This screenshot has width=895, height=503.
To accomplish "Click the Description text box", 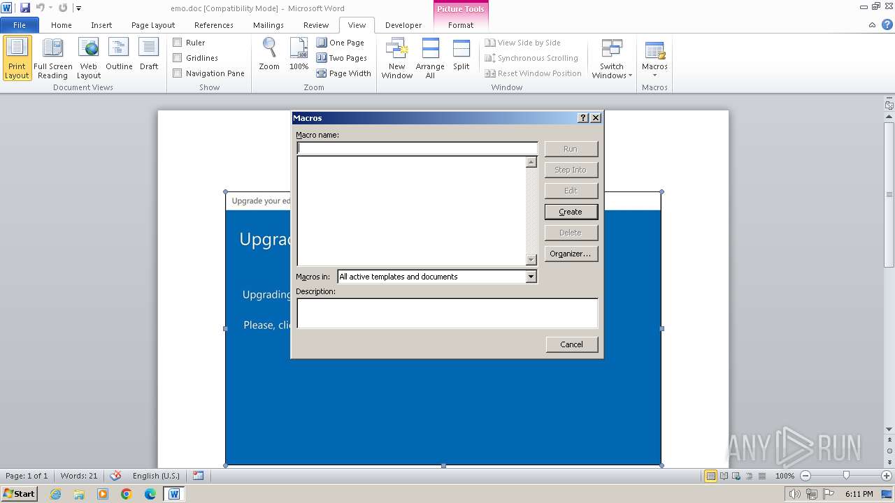I will click(447, 313).
